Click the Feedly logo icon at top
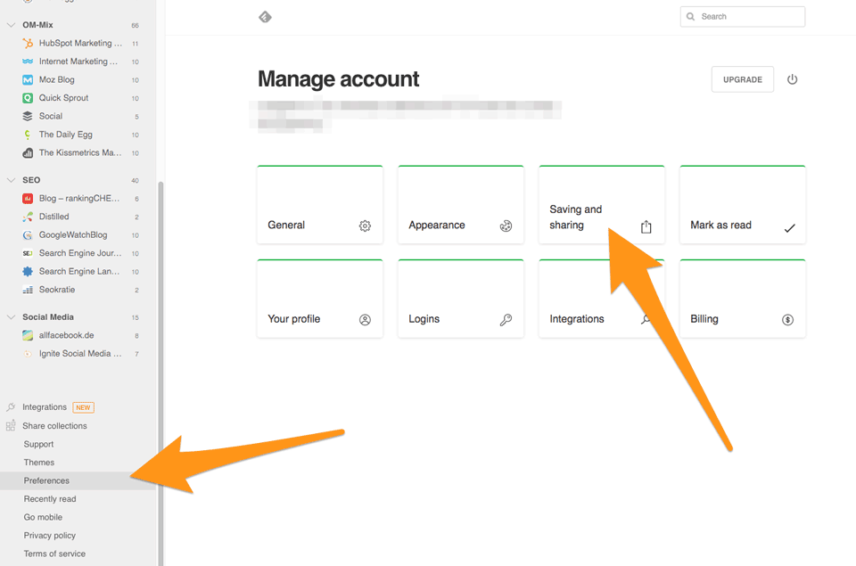The height and width of the screenshot is (566, 856). pyautogui.click(x=265, y=17)
